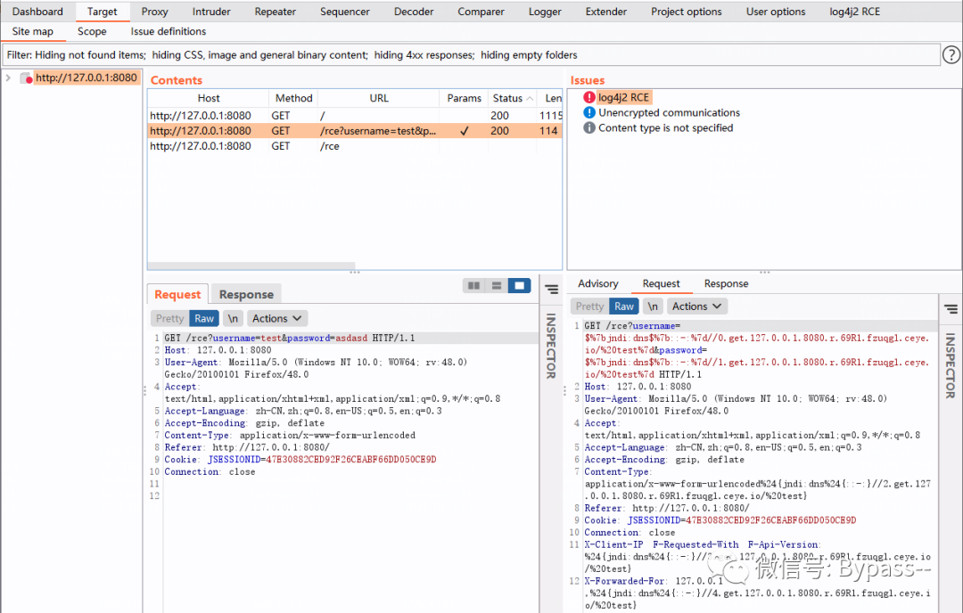The height and width of the screenshot is (613, 963).
Task: Open Actions dropdown in issue request editor
Action: pyautogui.click(x=696, y=306)
